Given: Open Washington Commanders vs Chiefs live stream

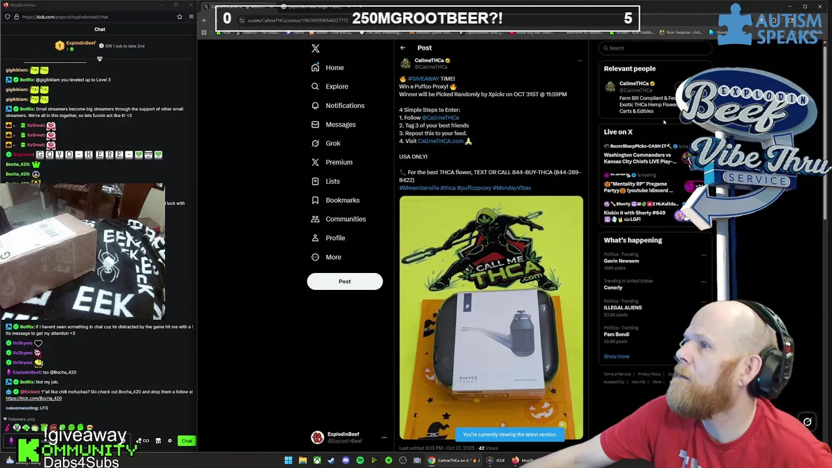Looking at the screenshot, I should [x=640, y=158].
